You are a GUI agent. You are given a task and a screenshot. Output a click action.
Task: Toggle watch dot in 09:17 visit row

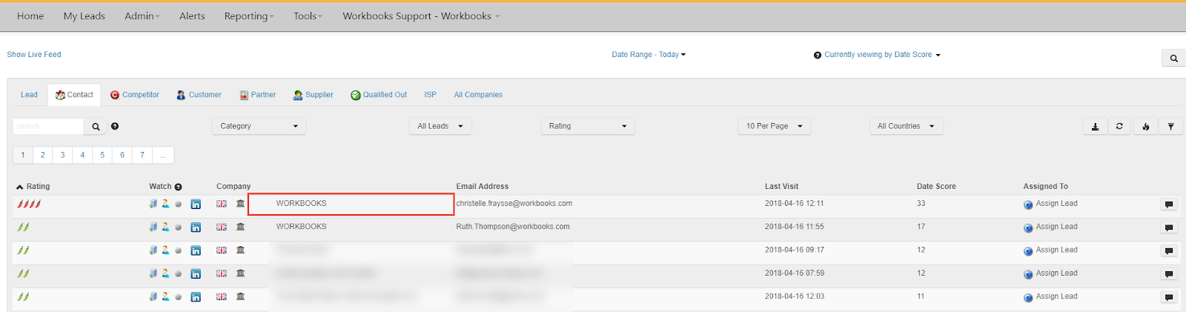point(178,251)
